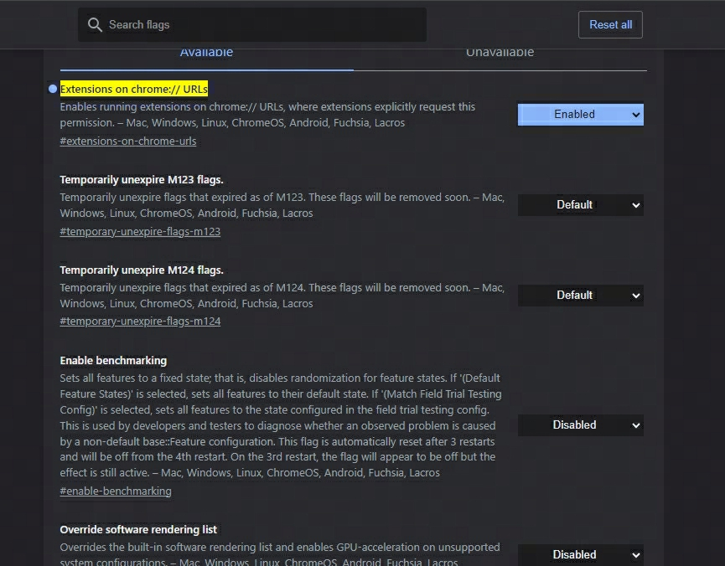725x566 pixels.
Task: Expand Override software rendering list dropdown
Action: [580, 554]
